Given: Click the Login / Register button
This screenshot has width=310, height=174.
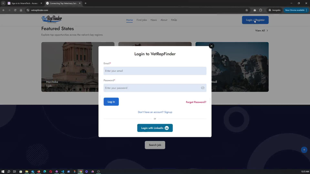Looking at the screenshot, I should coord(255,20).
